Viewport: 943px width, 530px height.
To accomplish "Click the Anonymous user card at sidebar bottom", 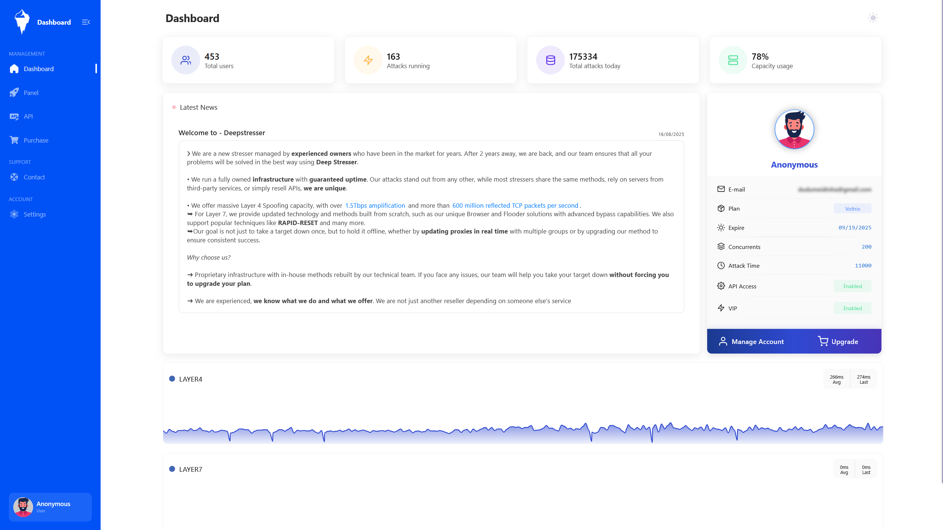I will (50, 507).
